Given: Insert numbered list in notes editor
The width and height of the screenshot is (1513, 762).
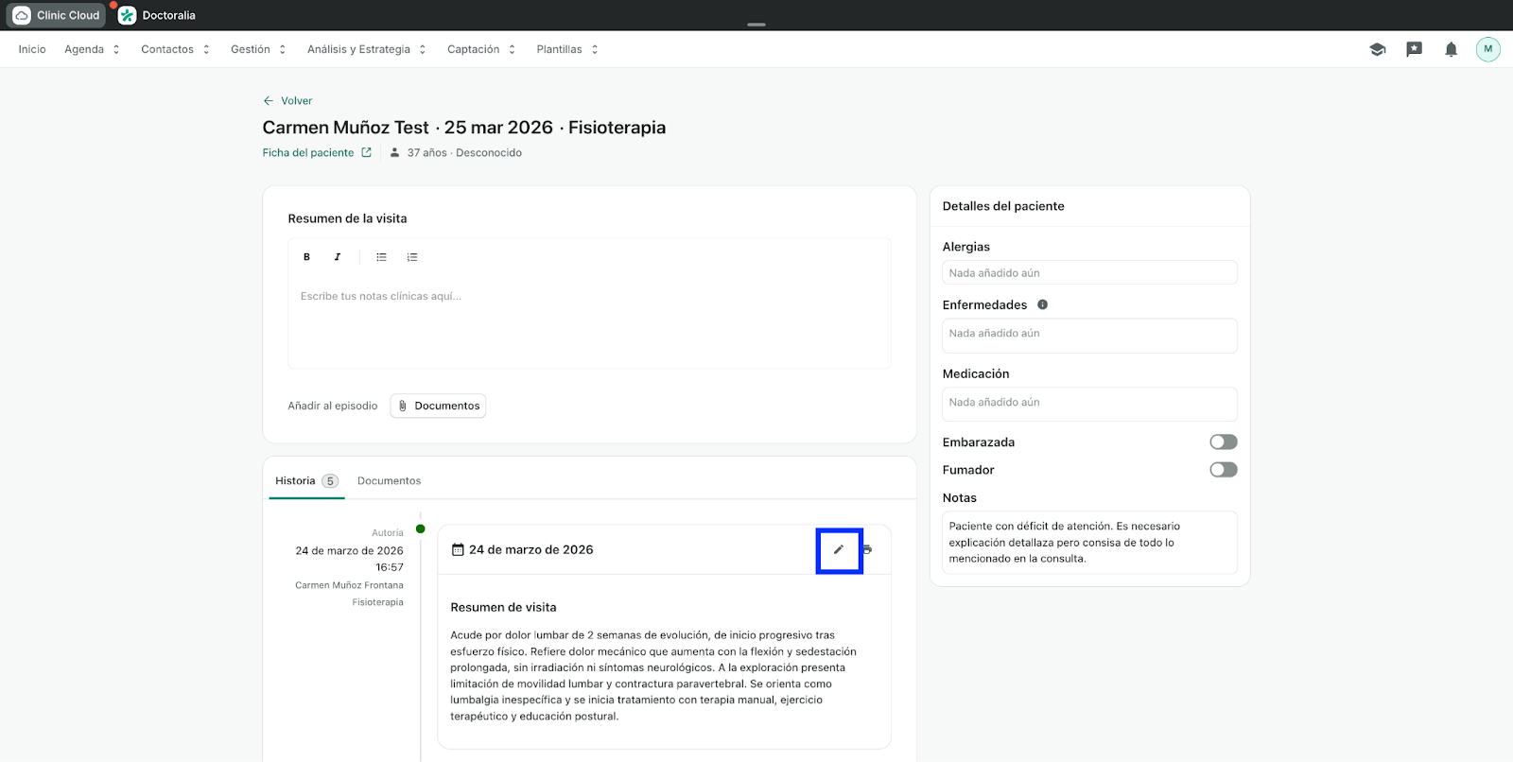Looking at the screenshot, I should pyautogui.click(x=412, y=257).
